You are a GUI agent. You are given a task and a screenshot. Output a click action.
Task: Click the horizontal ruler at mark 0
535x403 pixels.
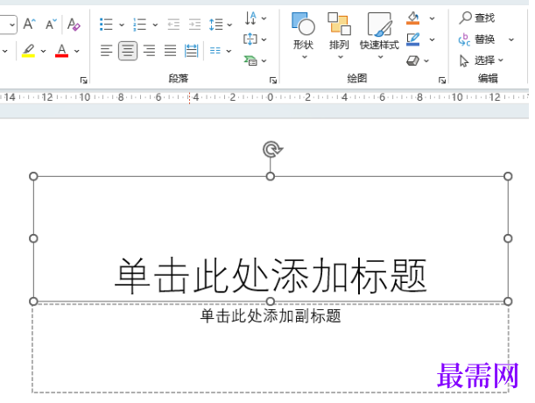(270, 97)
